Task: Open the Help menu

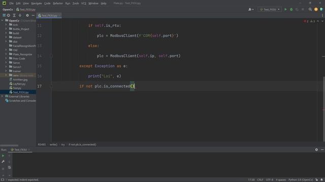Action: [104, 4]
